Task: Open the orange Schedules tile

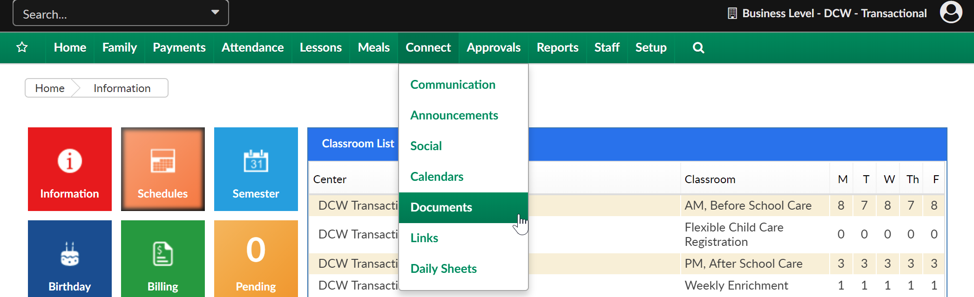Action: (x=163, y=169)
